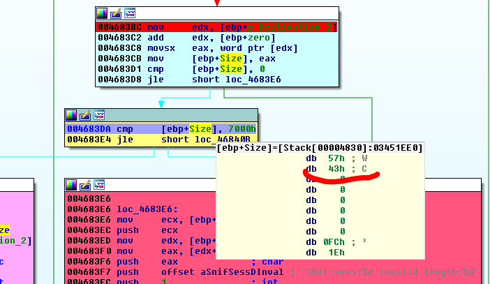This screenshot has width=490, height=284.
Task: Click the highlighted Size operand at 004683CB
Action: 231,59
